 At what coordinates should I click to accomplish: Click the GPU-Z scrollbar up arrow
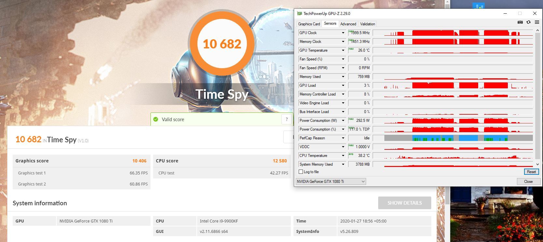tap(537, 30)
